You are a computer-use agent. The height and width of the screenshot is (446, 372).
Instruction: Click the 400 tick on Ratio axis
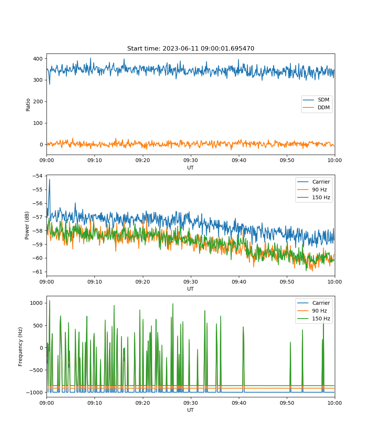39,58
